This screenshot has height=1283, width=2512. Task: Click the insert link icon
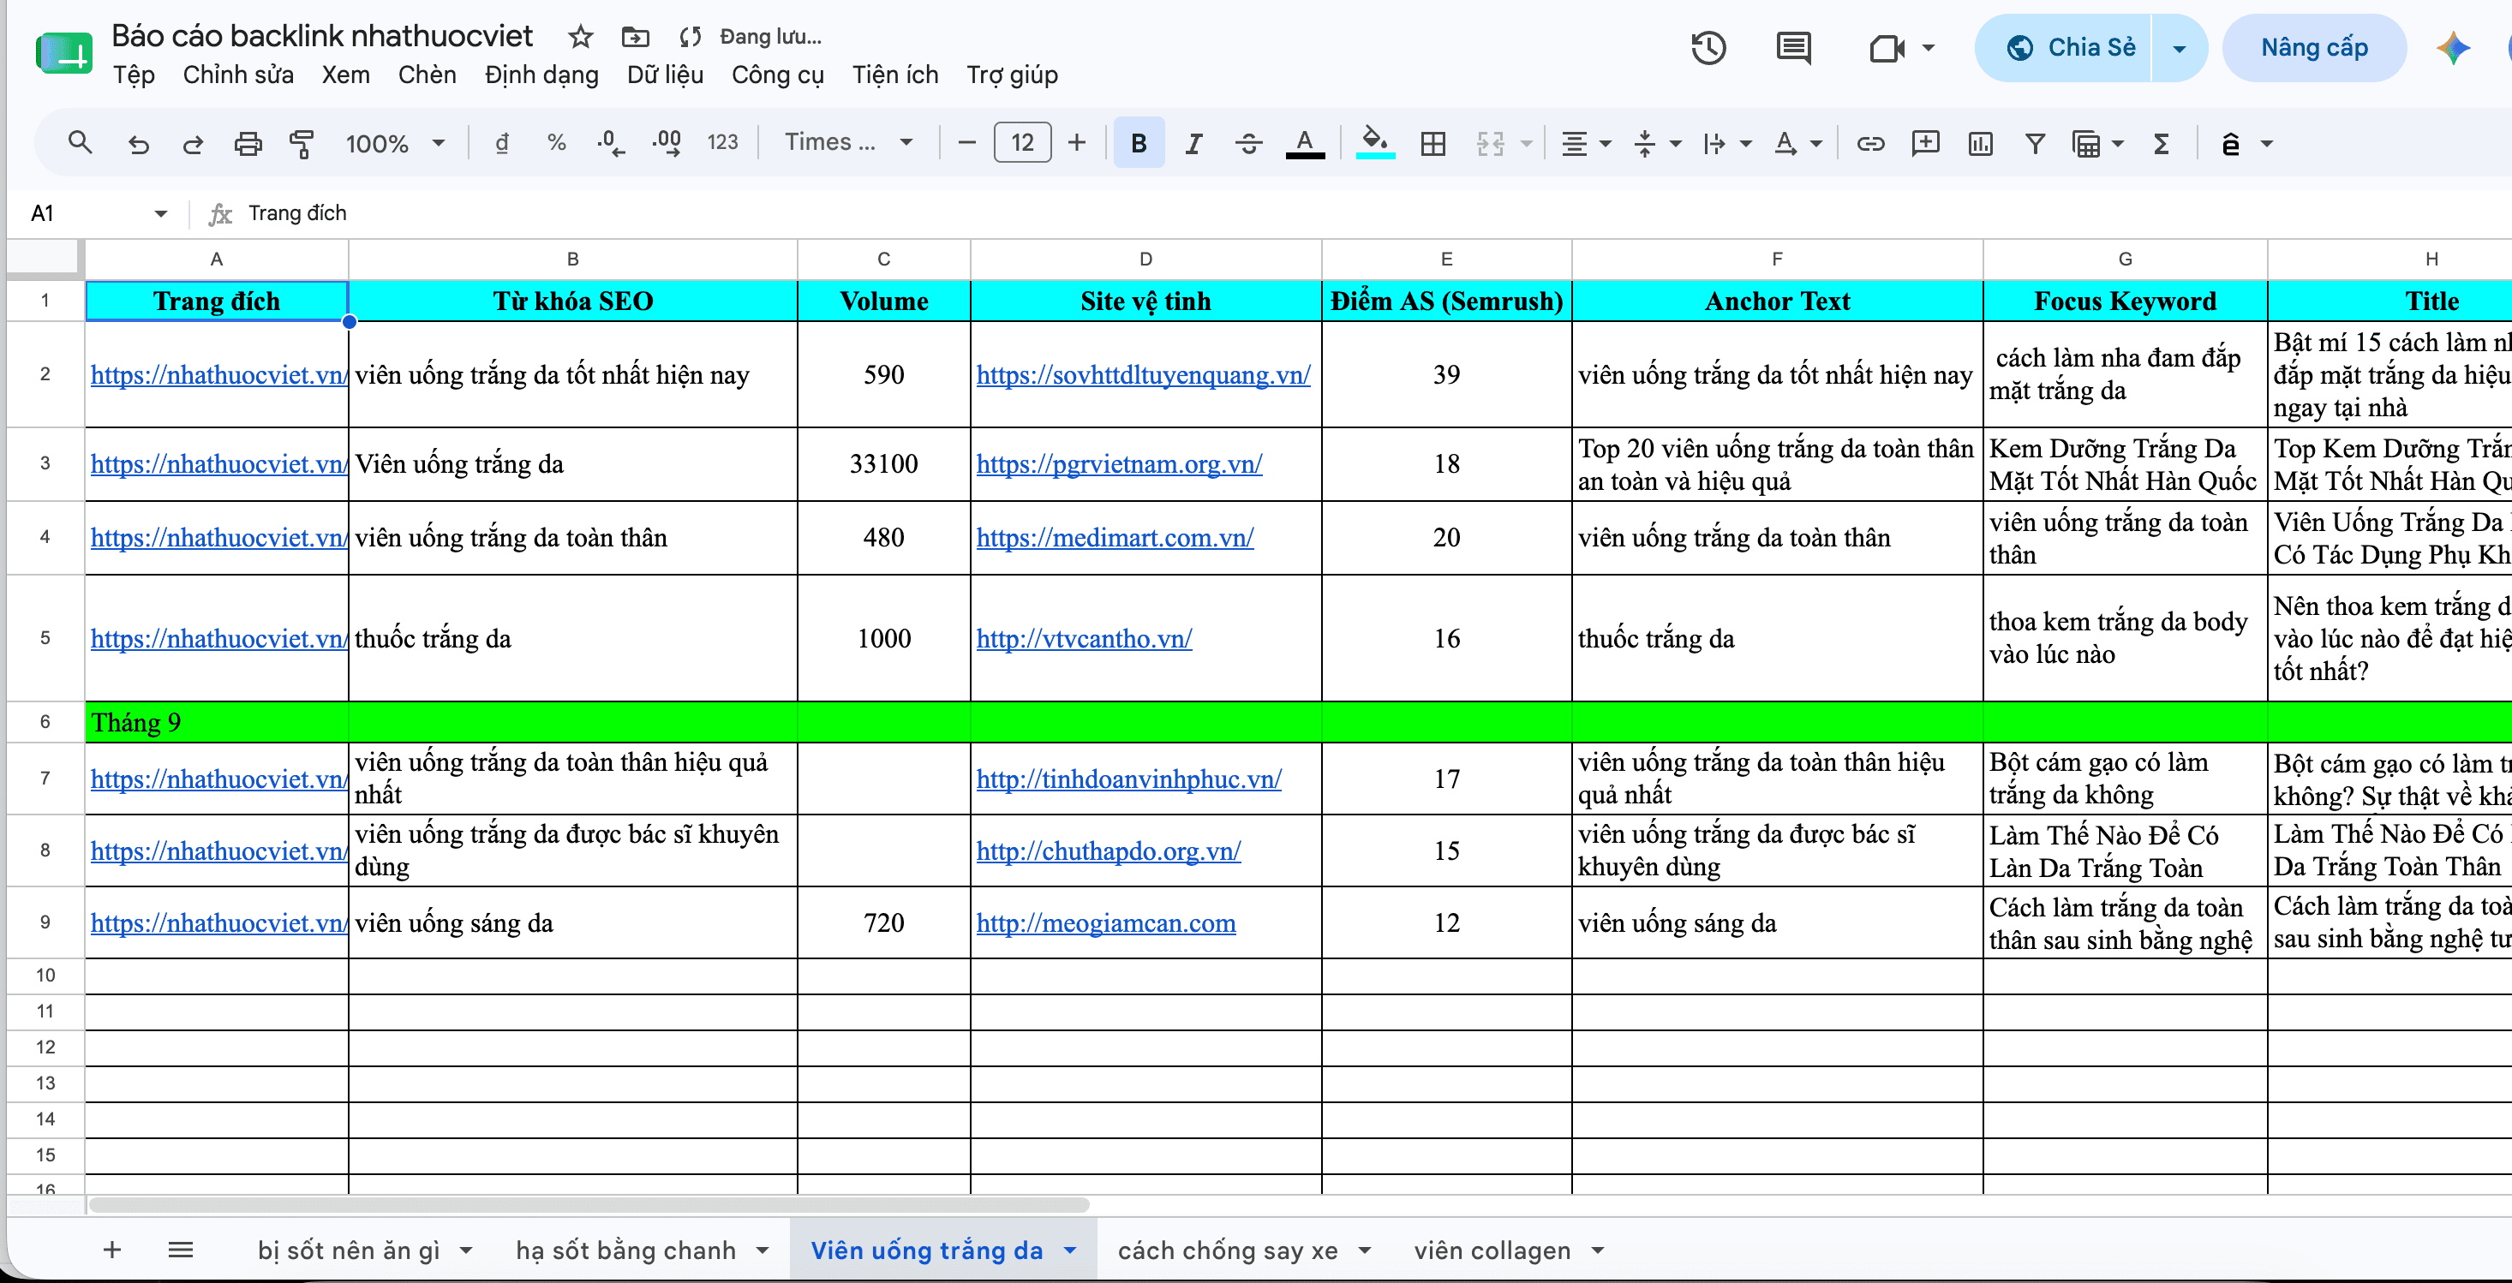(x=1869, y=143)
